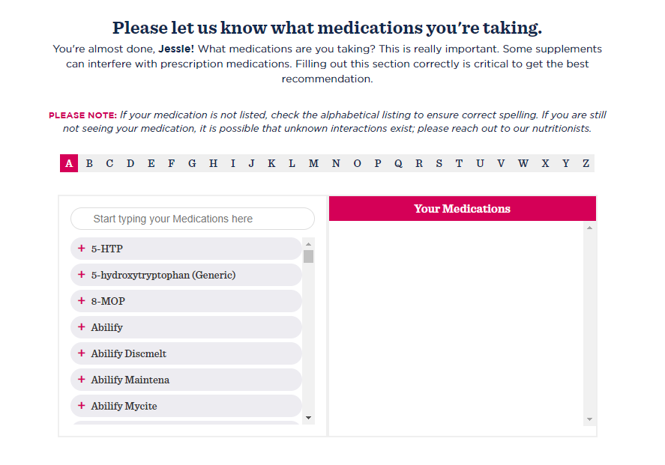Choose the 5-HTP medication row

pos(186,249)
